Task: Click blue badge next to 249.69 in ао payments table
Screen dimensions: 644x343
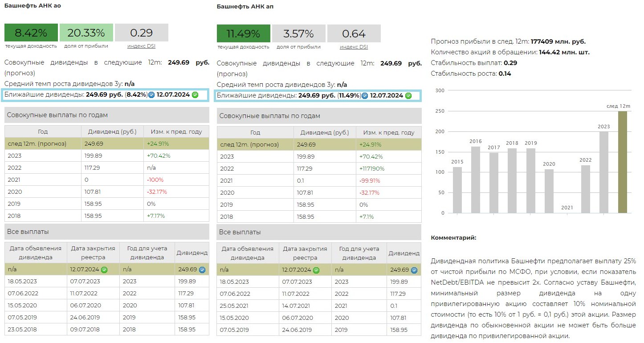Action: click(202, 270)
